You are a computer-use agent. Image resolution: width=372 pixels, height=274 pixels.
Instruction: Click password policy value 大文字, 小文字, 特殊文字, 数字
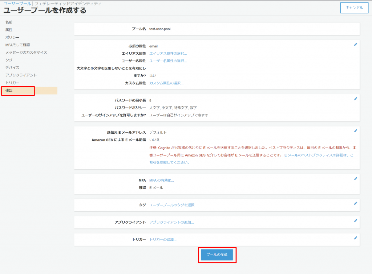click(173, 108)
